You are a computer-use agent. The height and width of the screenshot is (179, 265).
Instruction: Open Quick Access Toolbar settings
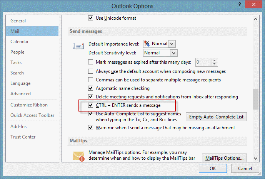click(32, 115)
